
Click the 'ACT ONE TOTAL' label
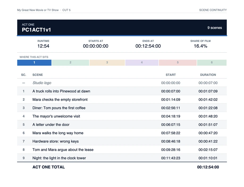[49, 167]
